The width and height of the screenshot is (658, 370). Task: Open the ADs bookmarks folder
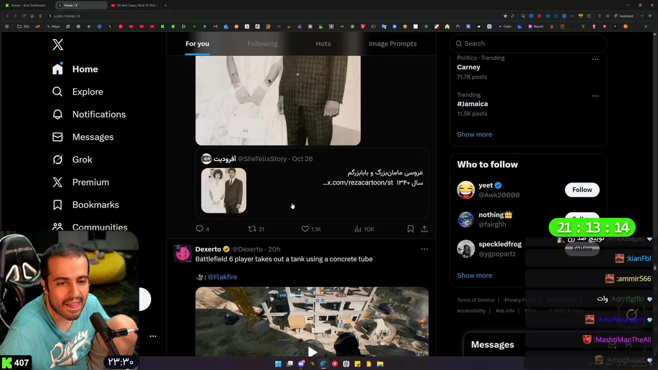coord(23,26)
